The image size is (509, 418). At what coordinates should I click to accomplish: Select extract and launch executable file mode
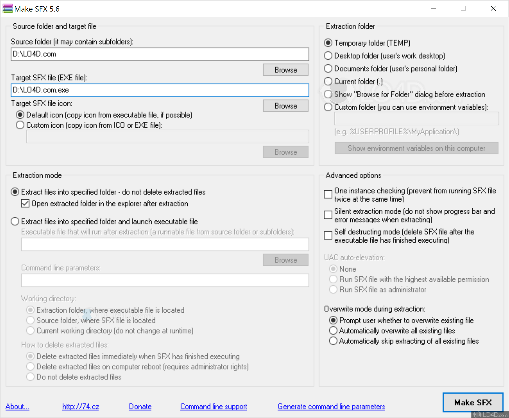(15, 221)
